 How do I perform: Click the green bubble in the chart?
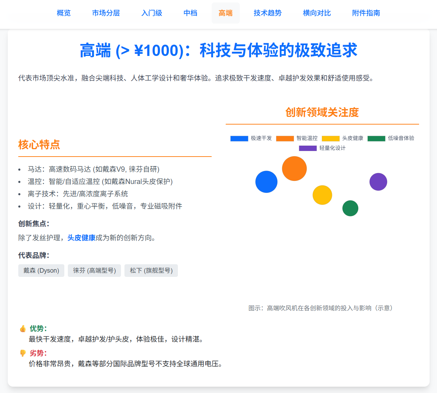point(350,208)
